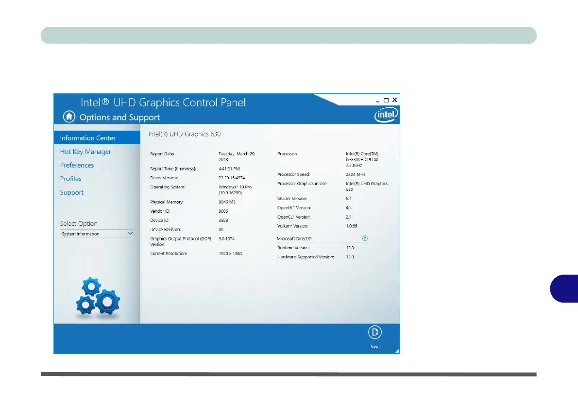Click the Device Revision value 00

pos(221,229)
